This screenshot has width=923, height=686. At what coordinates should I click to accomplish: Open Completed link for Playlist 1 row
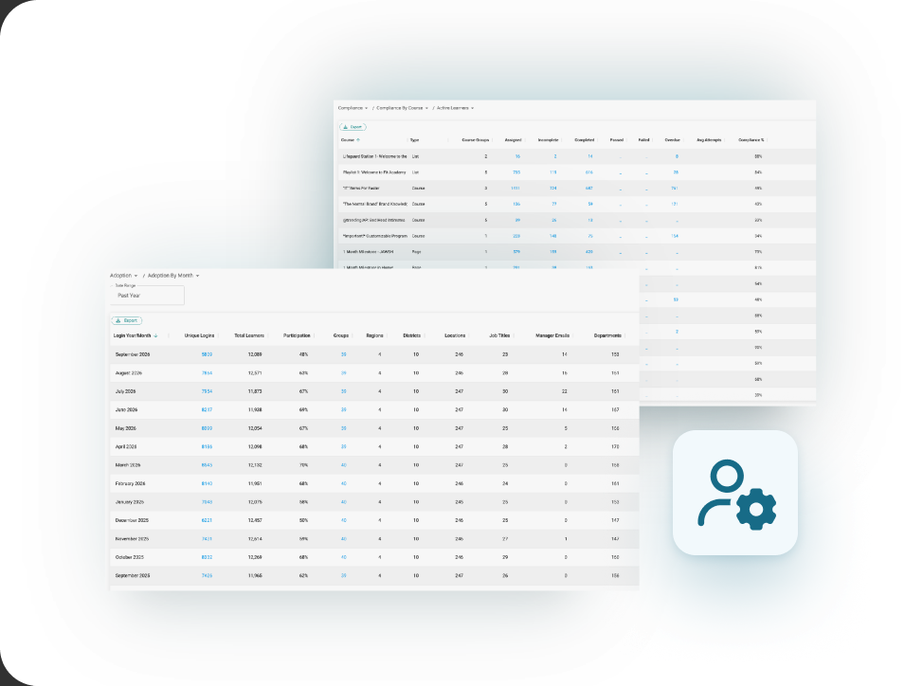(589, 172)
